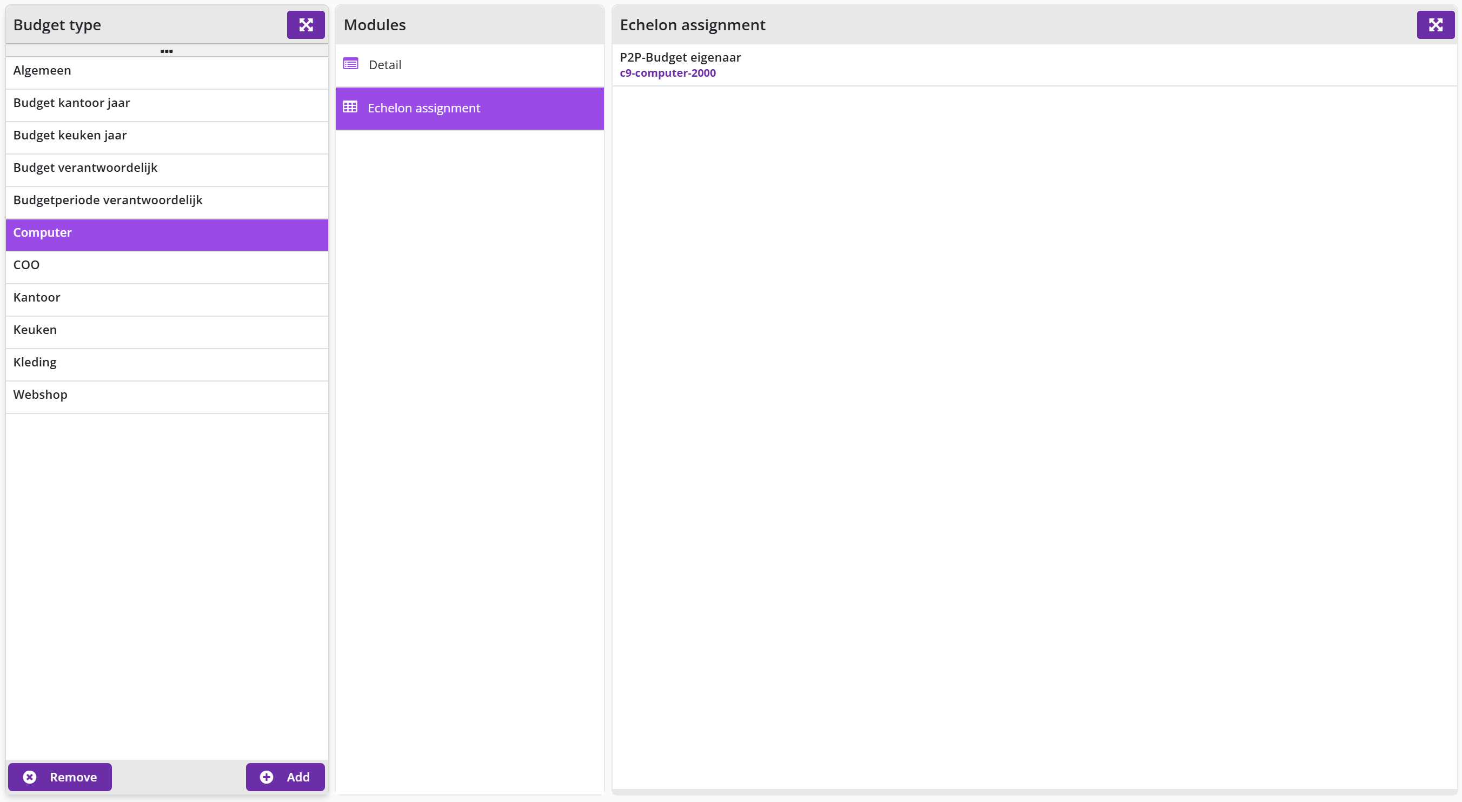
Task: Click the Echelon assignment grid icon
Action: (x=350, y=107)
